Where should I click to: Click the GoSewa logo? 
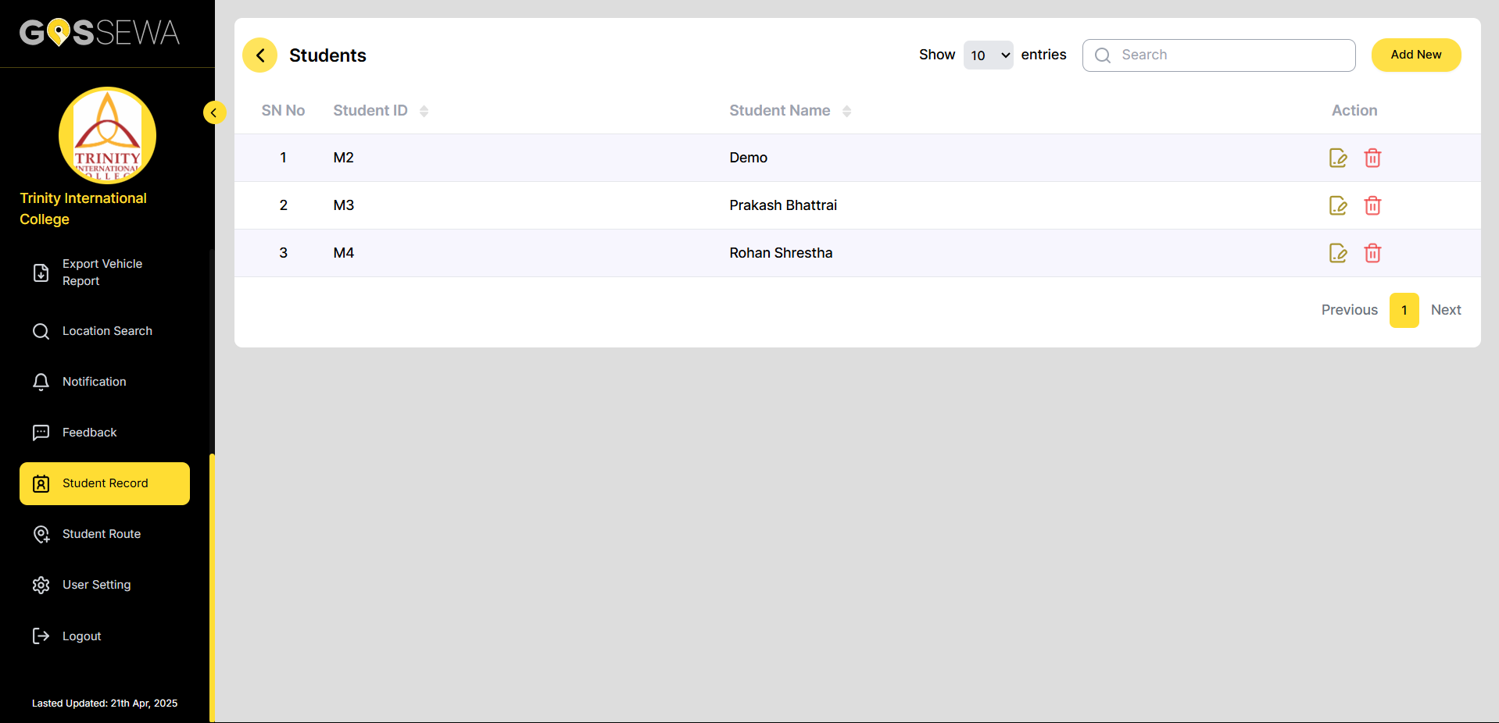pos(100,33)
